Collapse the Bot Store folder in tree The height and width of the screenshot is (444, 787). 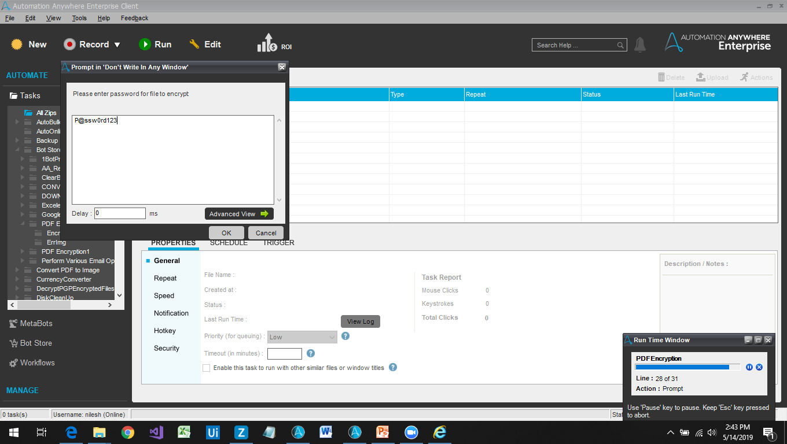coord(17,150)
